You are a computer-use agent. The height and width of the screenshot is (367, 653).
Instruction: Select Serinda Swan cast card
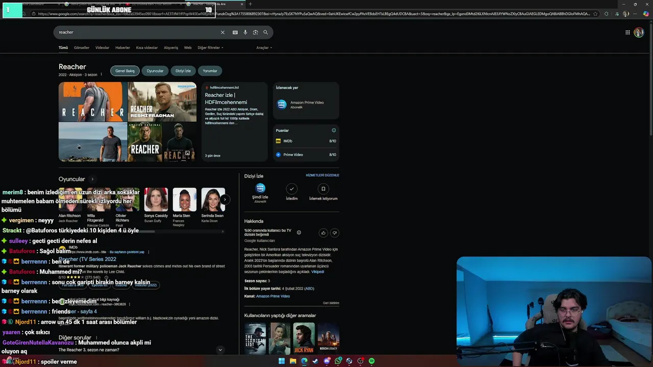click(213, 205)
